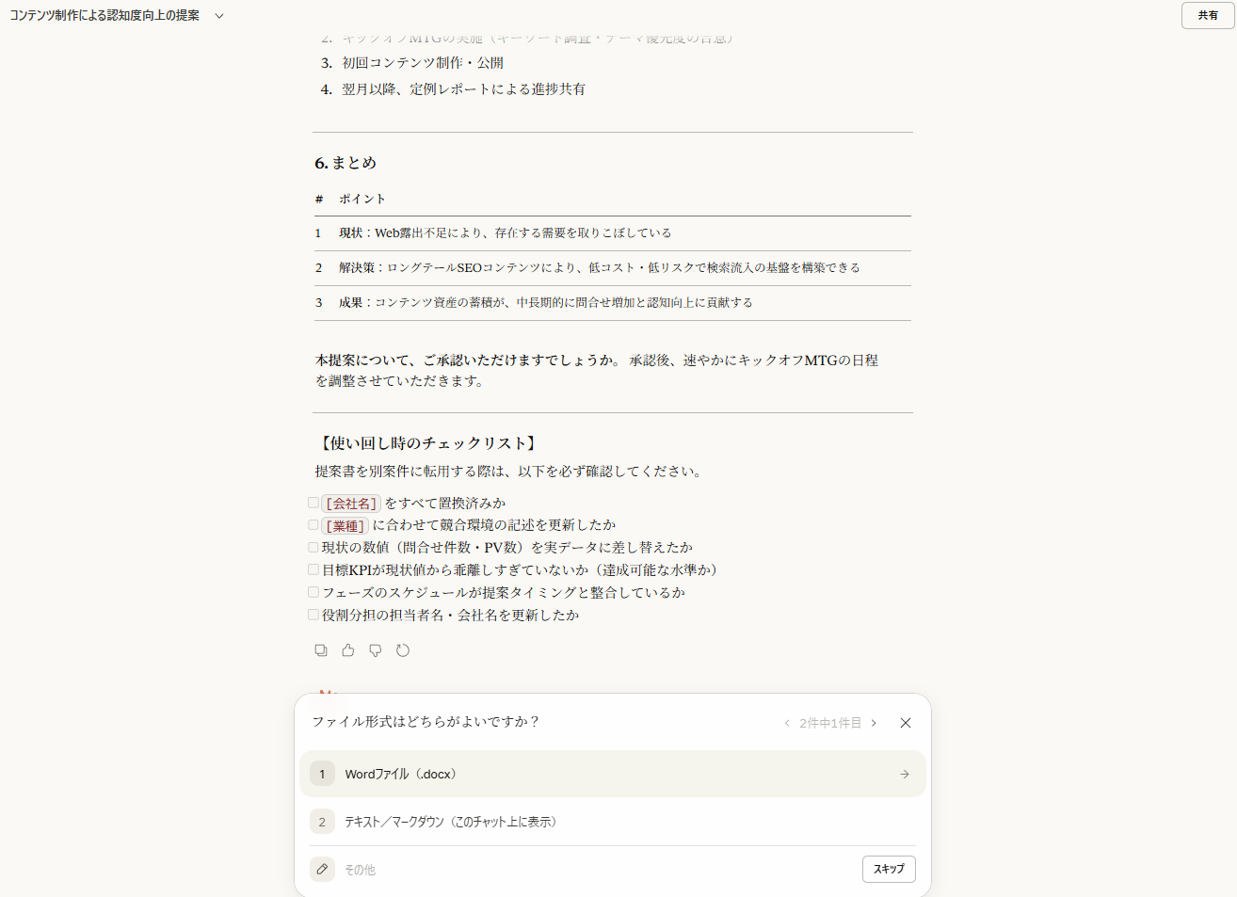The image size is (1237, 897).
Task: Click the pencil icon next to その他
Action: (322, 869)
